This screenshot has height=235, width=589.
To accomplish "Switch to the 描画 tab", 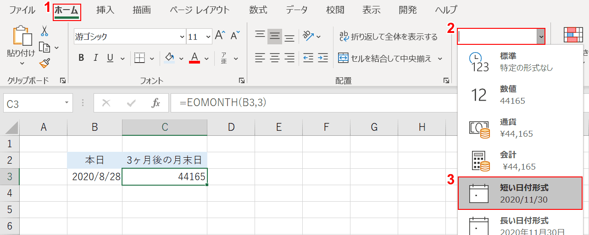I will click(142, 10).
